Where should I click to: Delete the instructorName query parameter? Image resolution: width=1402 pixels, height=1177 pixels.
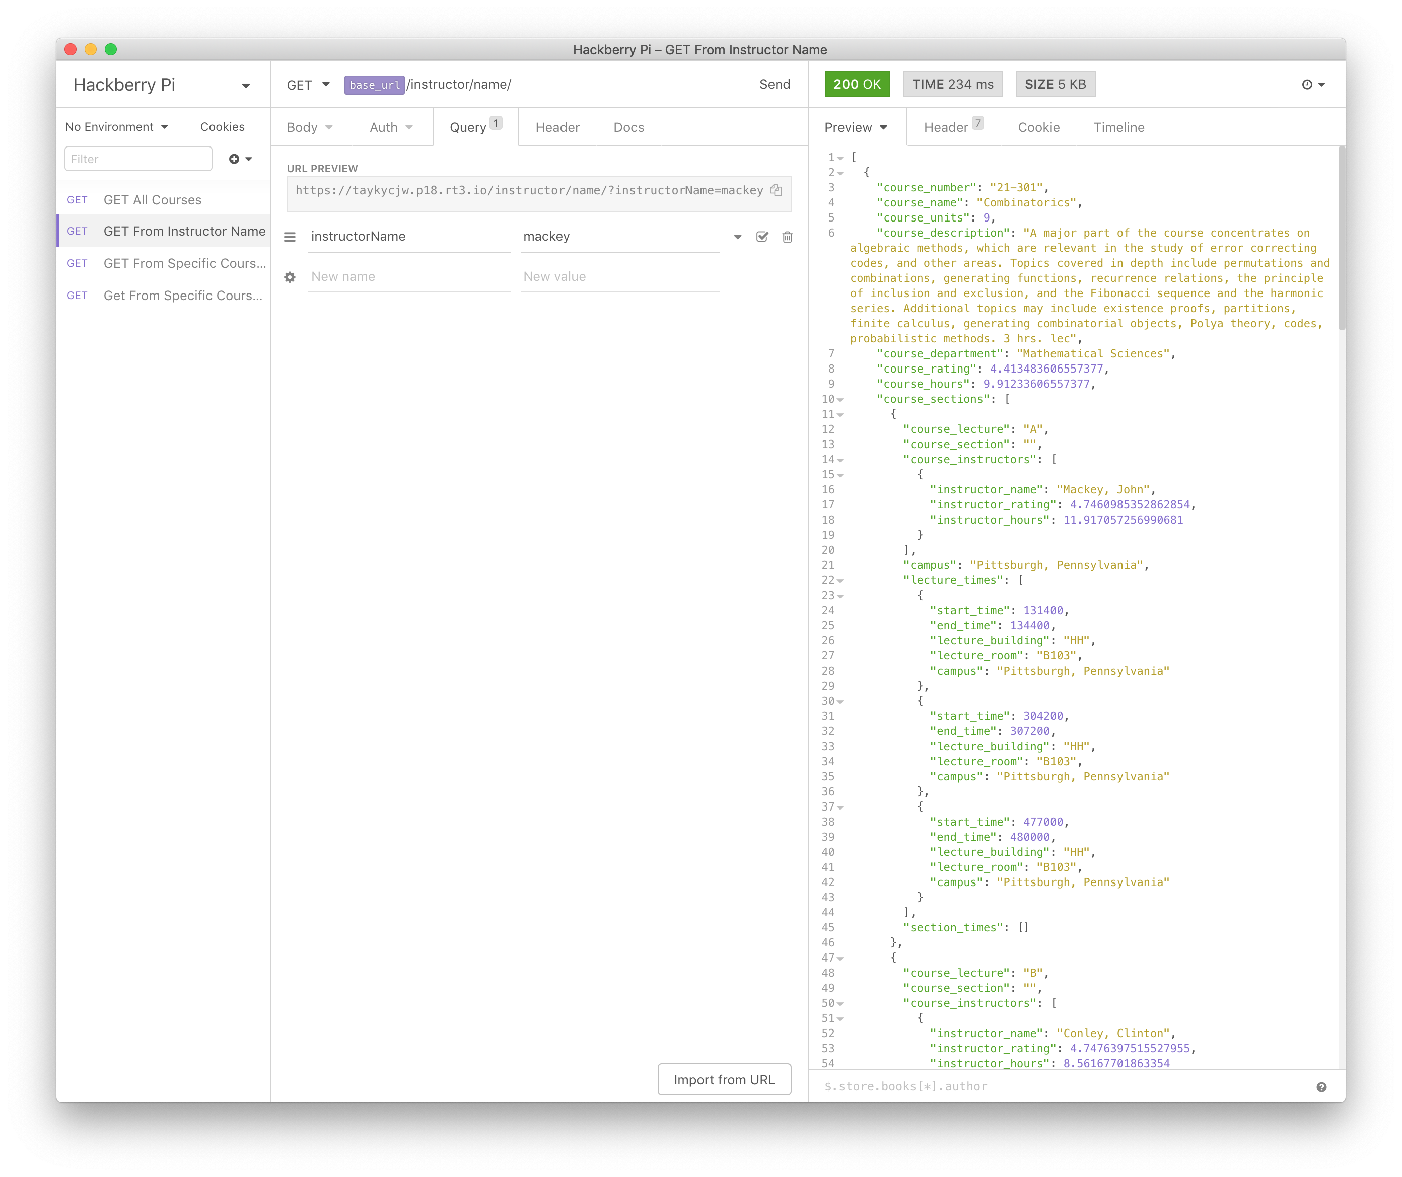pyautogui.click(x=787, y=237)
